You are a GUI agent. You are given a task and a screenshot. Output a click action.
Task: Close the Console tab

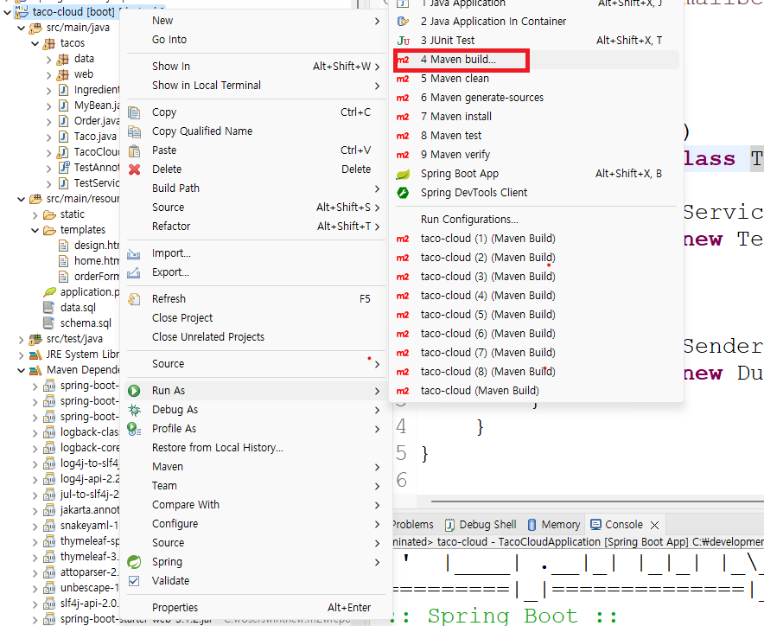tap(654, 525)
